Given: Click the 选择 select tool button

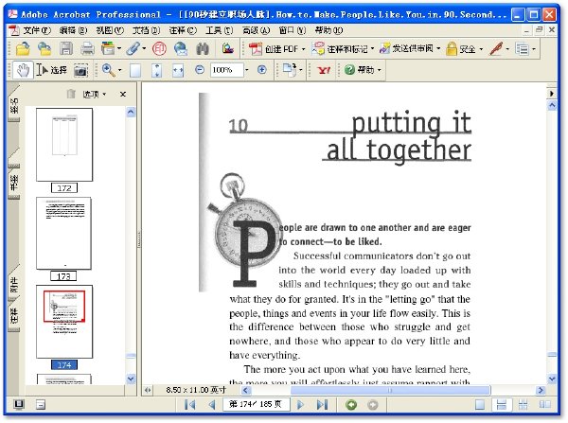Looking at the screenshot, I should pos(51,69).
